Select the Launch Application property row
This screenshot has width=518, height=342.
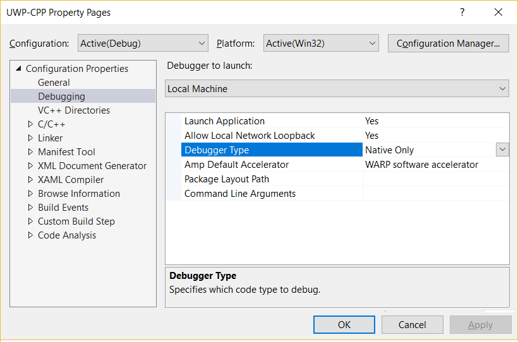click(x=272, y=121)
